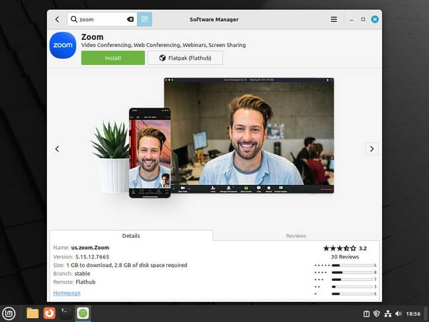429x322 pixels.
Task: Open the network tray icon
Action: coord(388,314)
